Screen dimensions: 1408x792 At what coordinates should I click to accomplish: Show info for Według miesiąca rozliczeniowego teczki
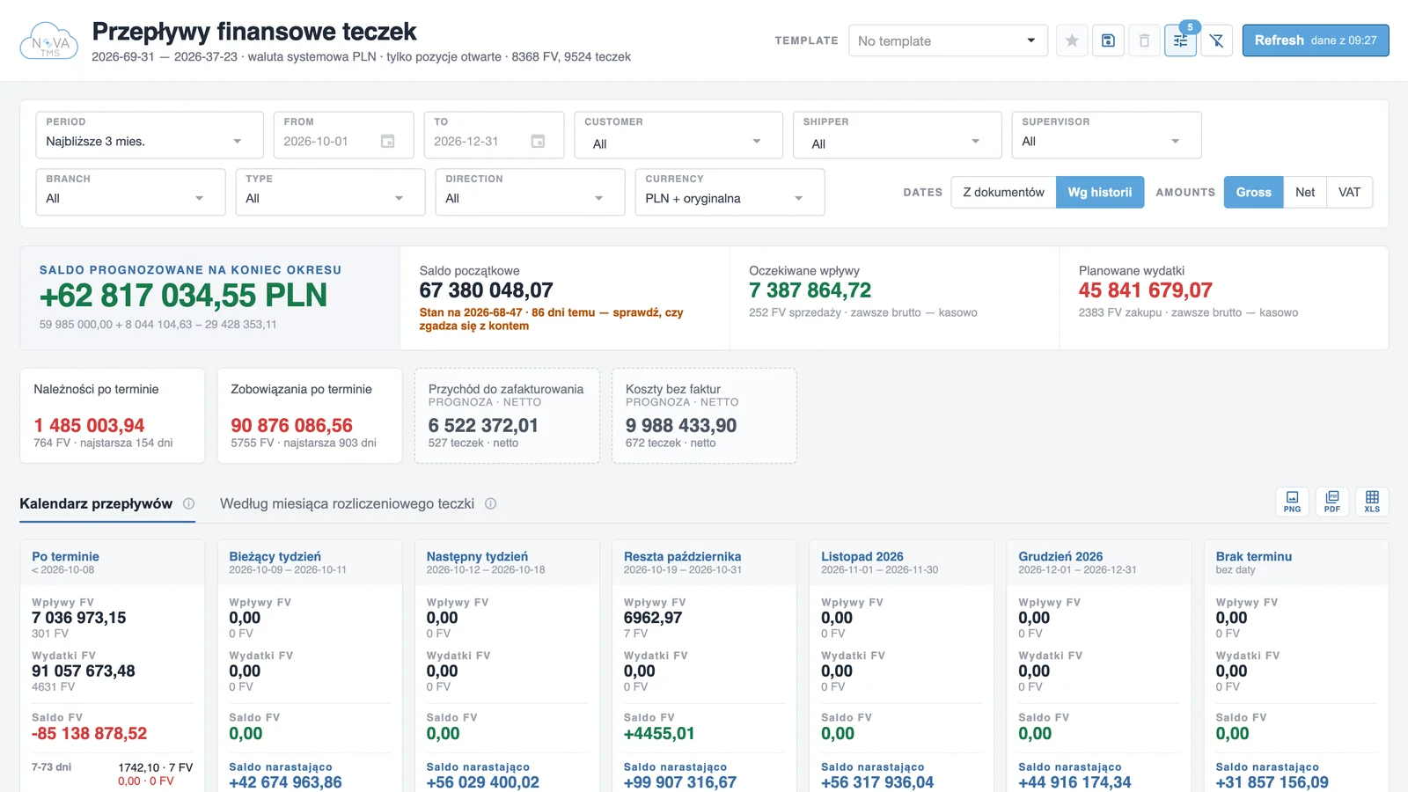coord(491,503)
